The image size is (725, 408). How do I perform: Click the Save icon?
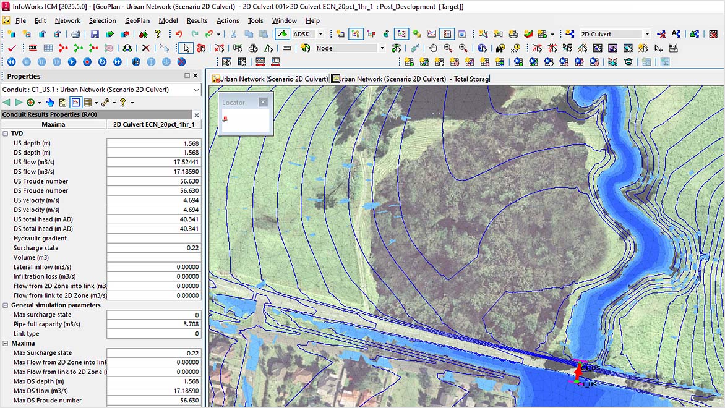[95, 33]
